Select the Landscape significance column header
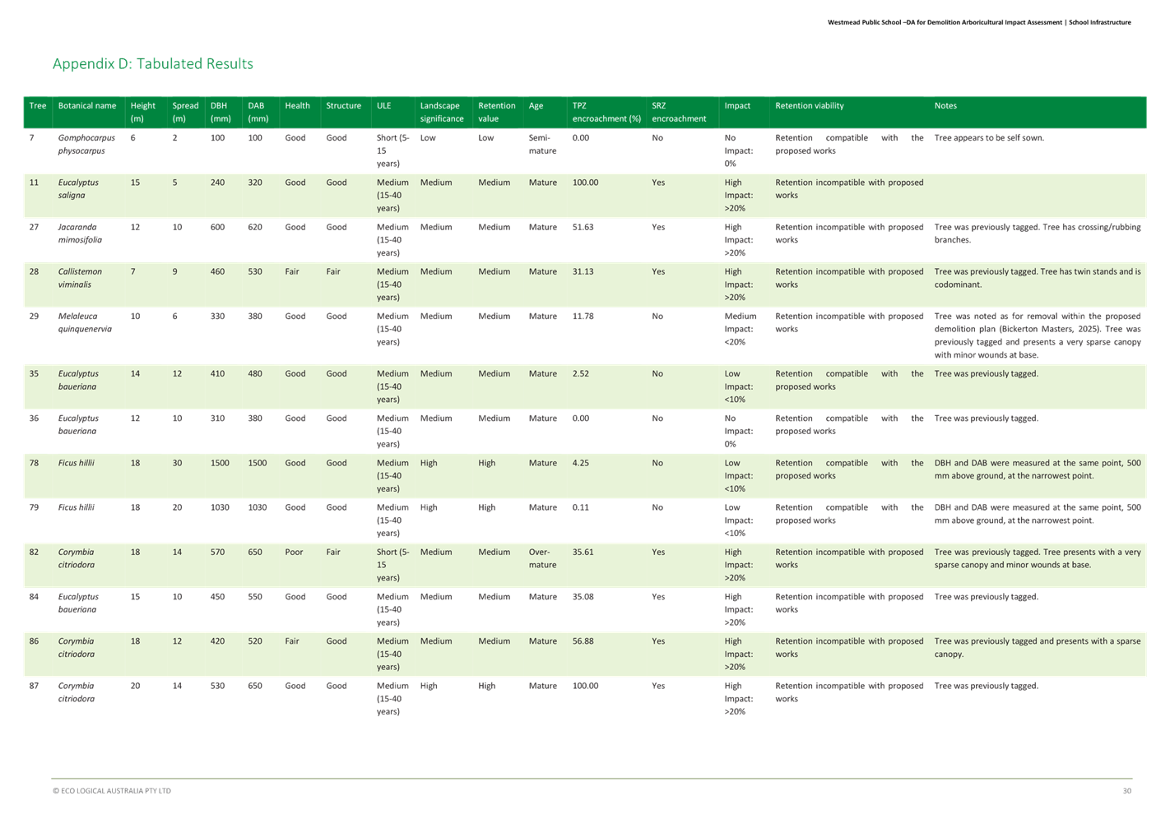The image size is (1170, 814). [x=442, y=112]
